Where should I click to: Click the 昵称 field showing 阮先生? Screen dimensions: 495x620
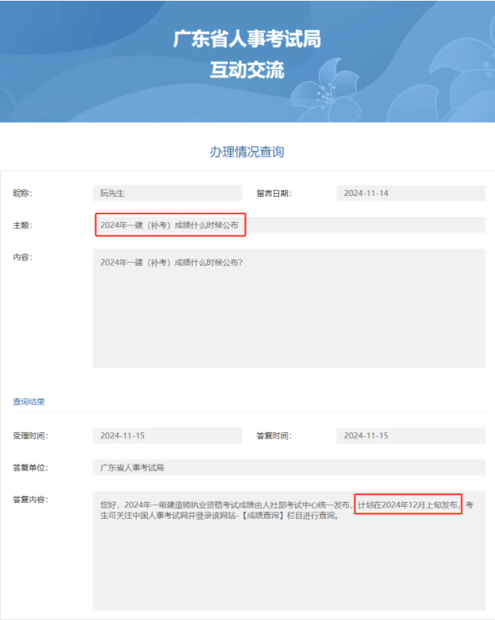click(x=167, y=194)
